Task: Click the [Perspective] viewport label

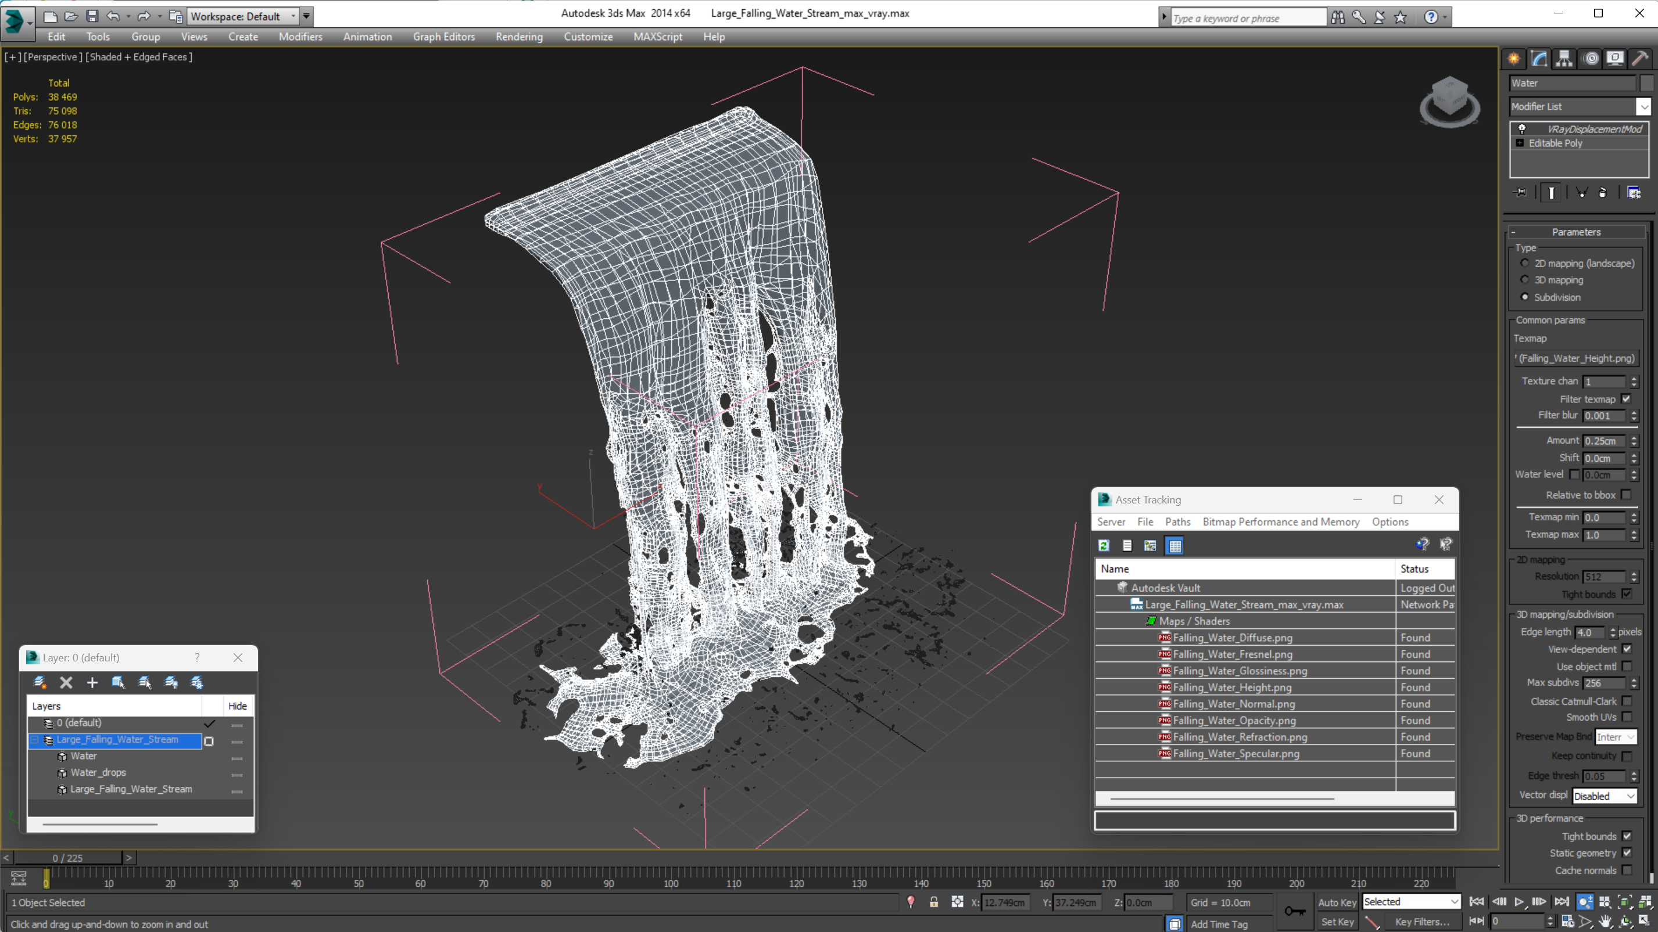Action: click(53, 56)
